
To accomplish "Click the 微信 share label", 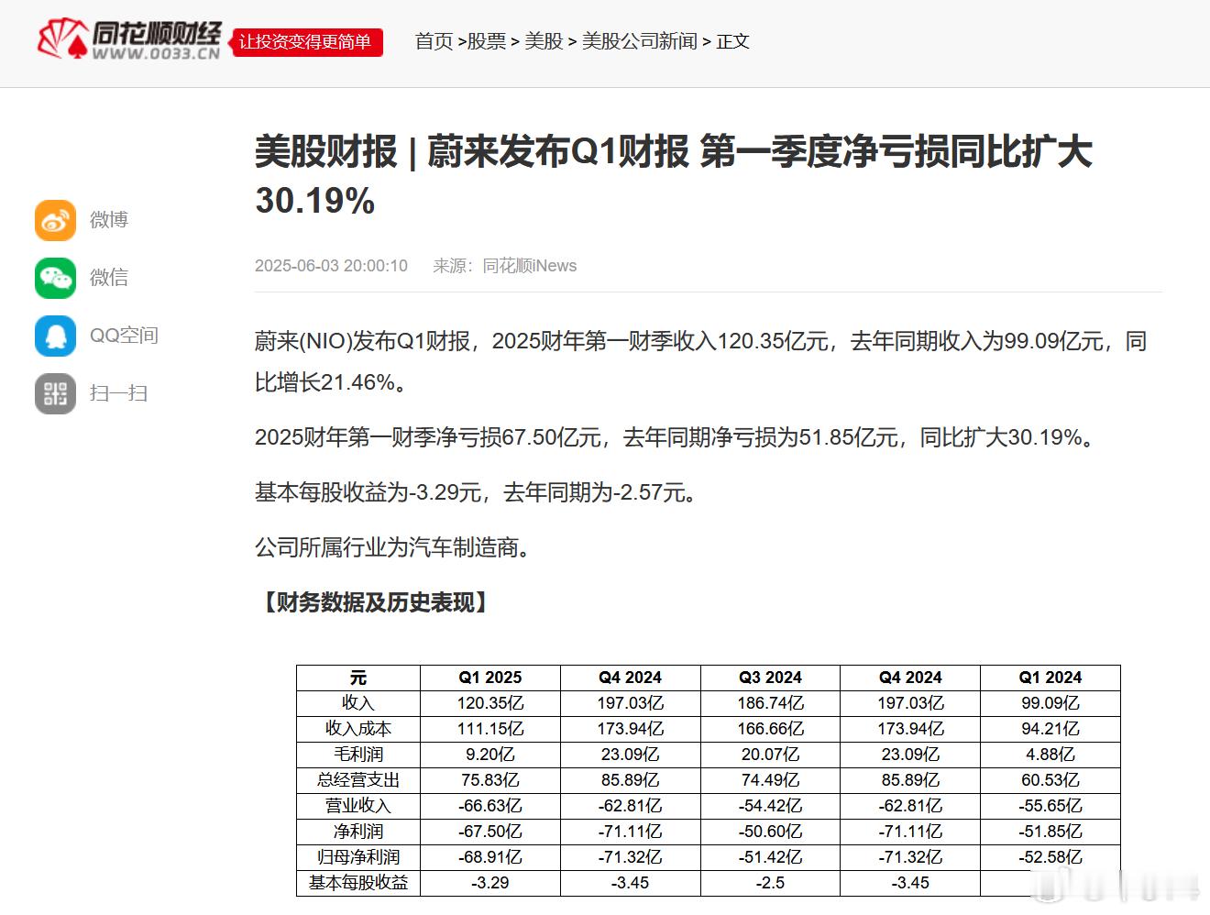I will (109, 278).
